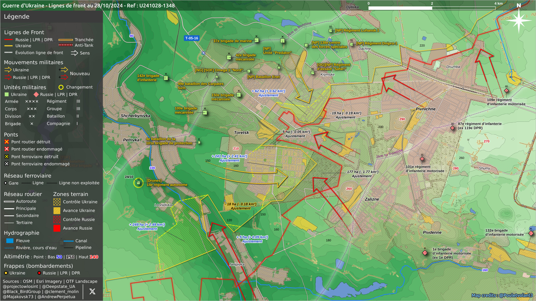
Task: Click the T-05-16 blue road sign
Action: tap(192, 38)
